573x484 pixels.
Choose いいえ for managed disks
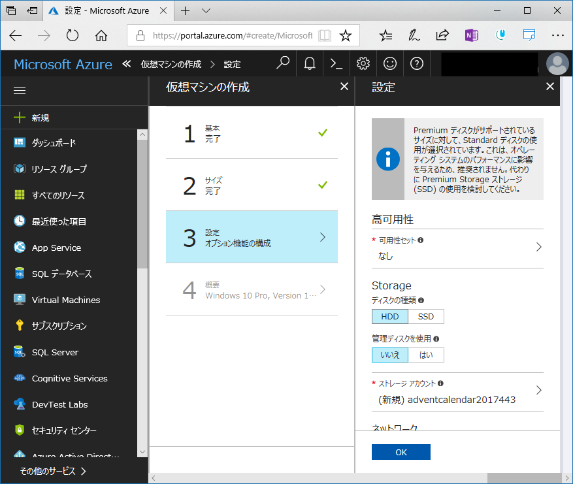(x=390, y=355)
